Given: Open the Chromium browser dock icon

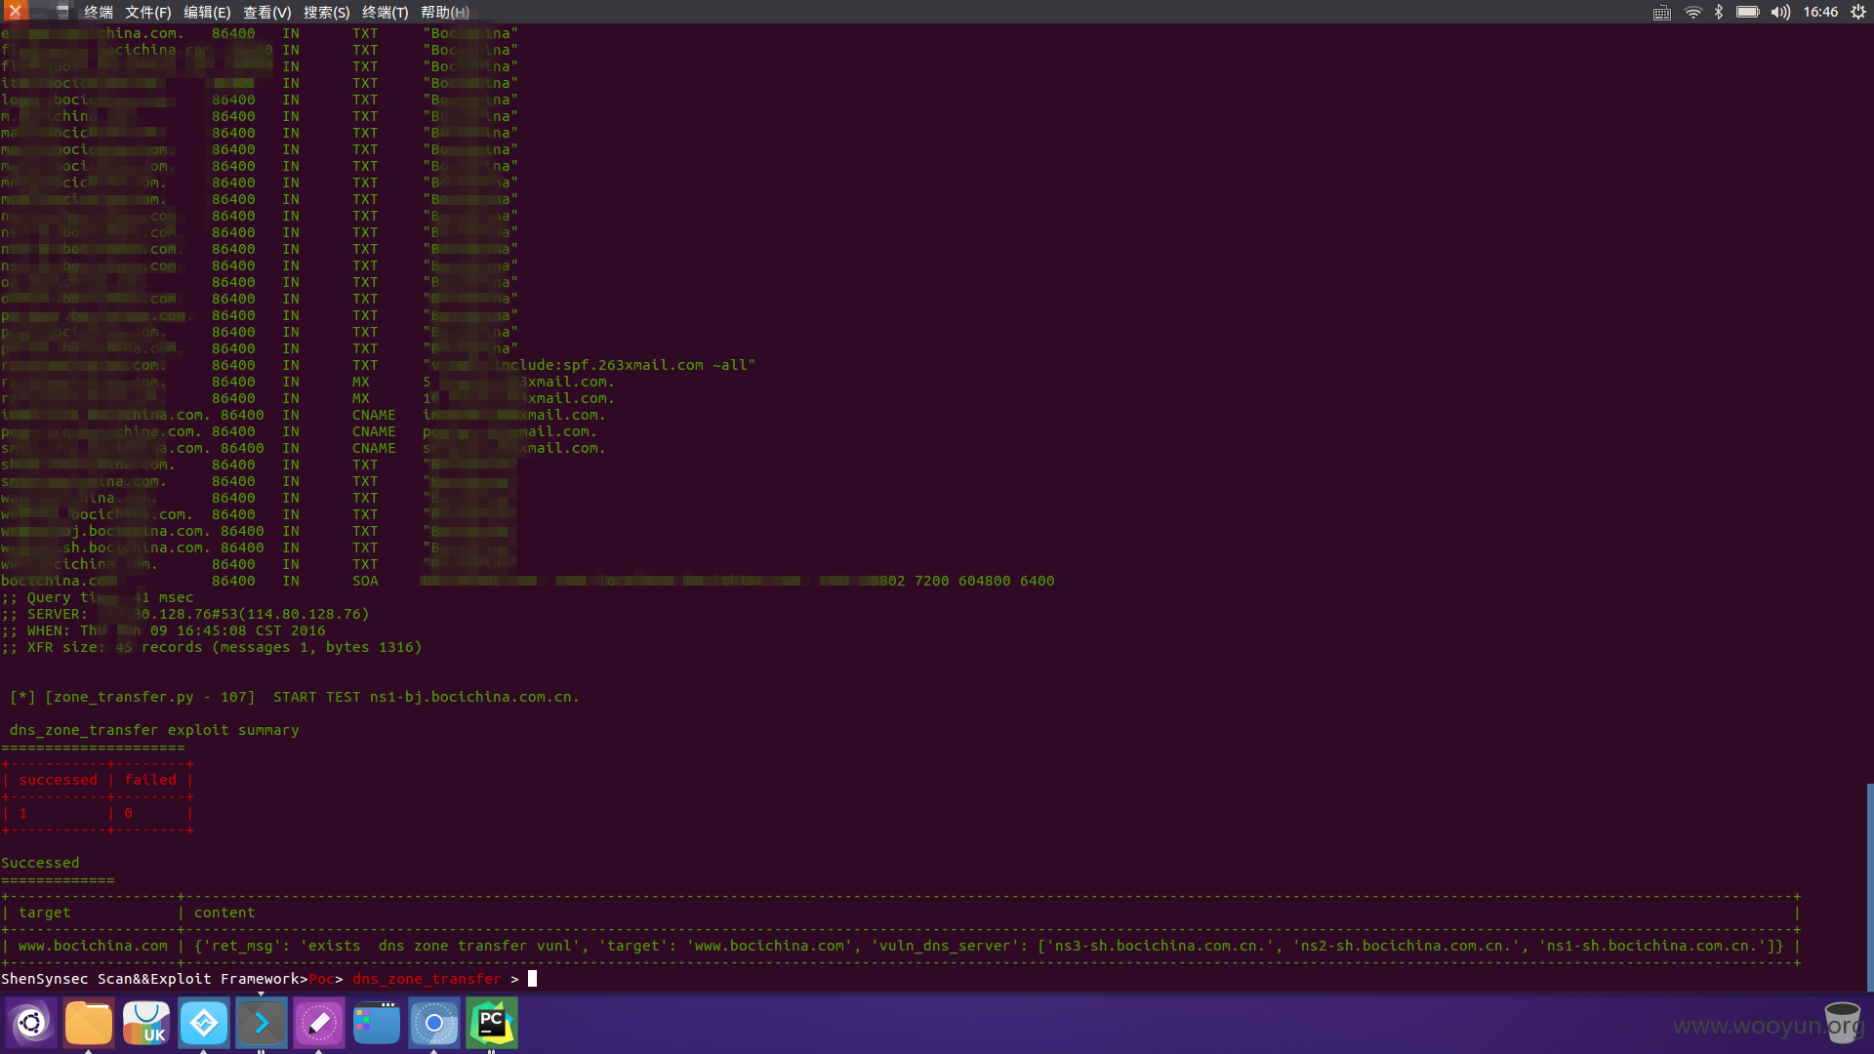Looking at the screenshot, I should click(x=434, y=1023).
